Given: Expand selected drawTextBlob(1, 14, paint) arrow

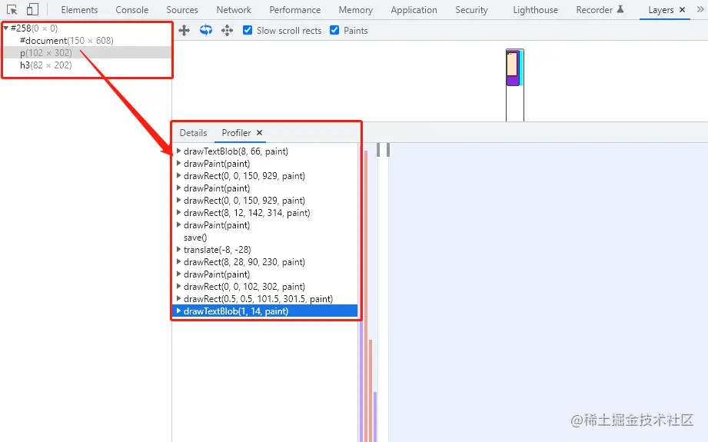Looking at the screenshot, I should click(179, 311).
